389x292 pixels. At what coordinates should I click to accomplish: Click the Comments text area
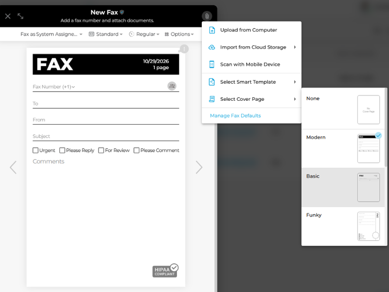coord(106,209)
